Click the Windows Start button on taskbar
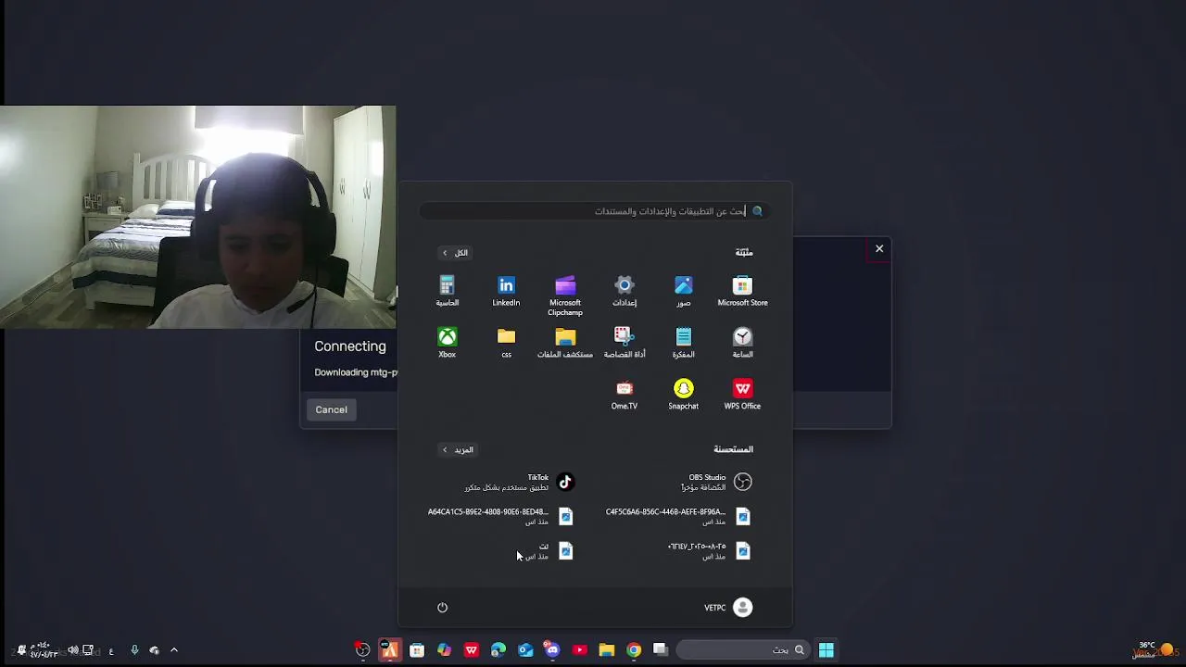The width and height of the screenshot is (1186, 667). pyautogui.click(x=826, y=650)
